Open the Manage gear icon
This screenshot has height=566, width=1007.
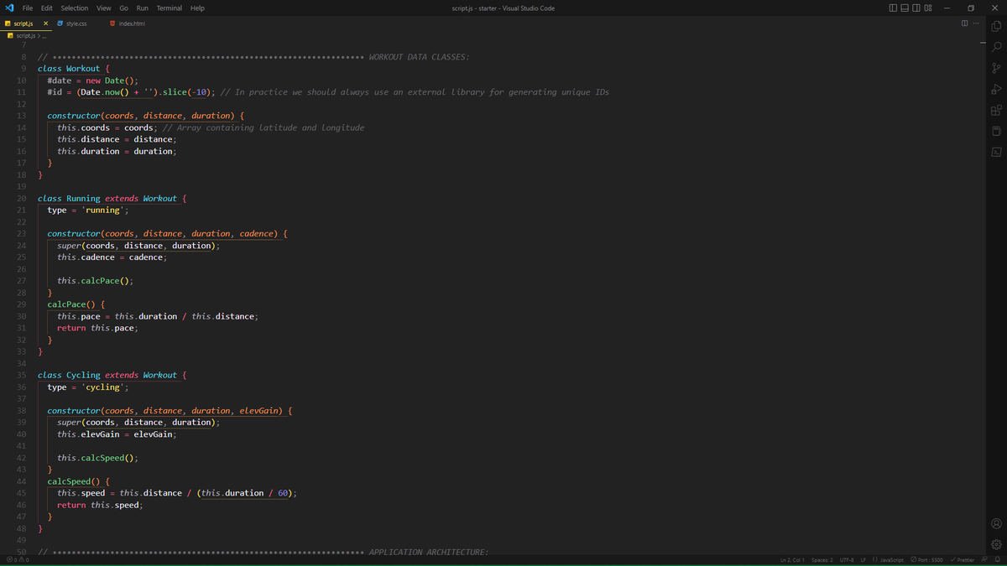click(996, 544)
